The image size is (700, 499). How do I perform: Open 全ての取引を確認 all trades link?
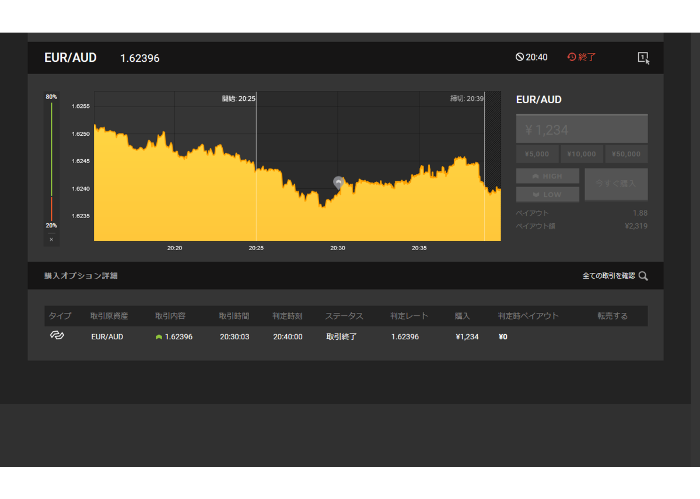[x=608, y=276]
